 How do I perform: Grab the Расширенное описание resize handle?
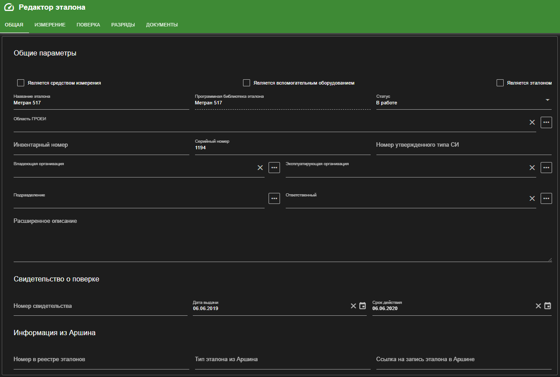point(550,260)
